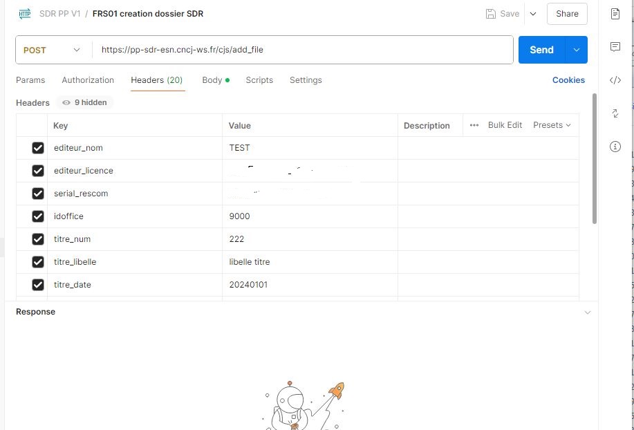Viewport: 634px width, 430px height.
Task: Expand the Send button dropdown arrow
Action: coord(576,50)
